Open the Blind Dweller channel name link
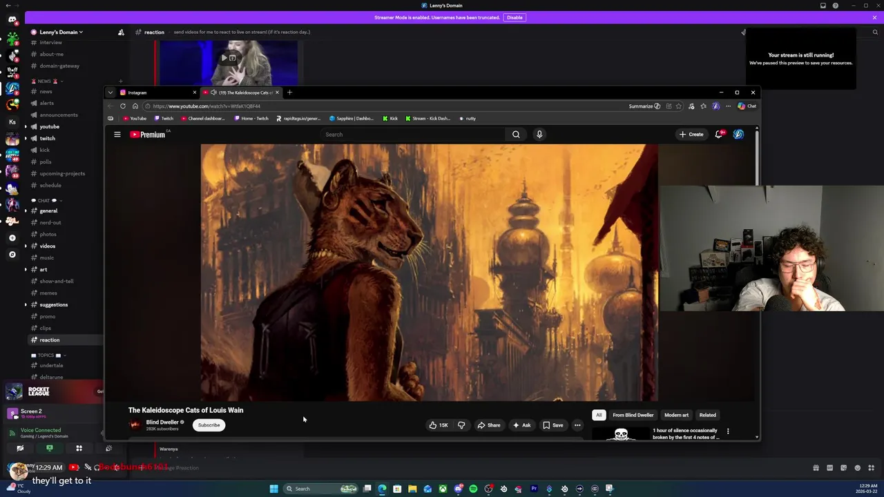Image resolution: width=884 pixels, height=497 pixels. coord(162,422)
